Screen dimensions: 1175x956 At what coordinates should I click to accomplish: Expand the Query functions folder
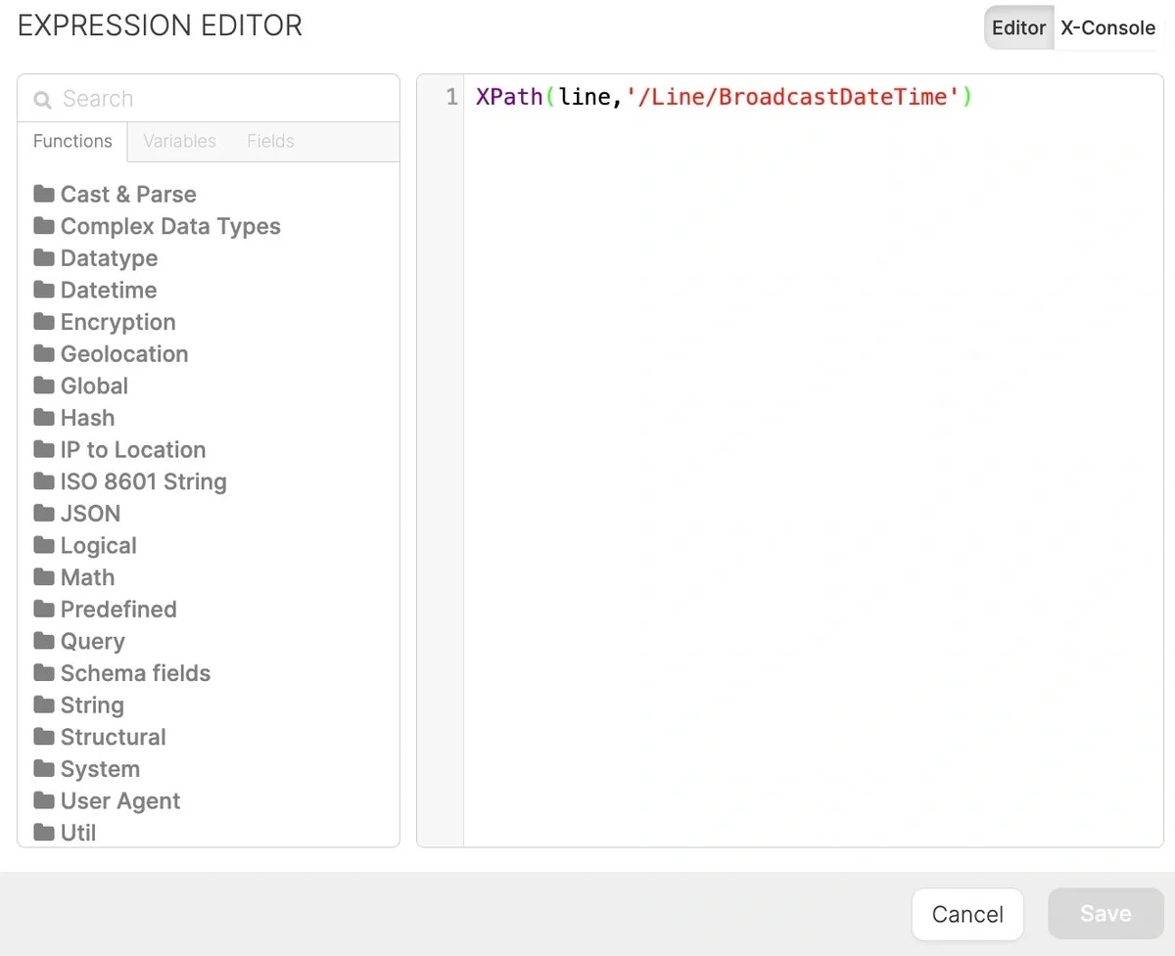click(79, 641)
